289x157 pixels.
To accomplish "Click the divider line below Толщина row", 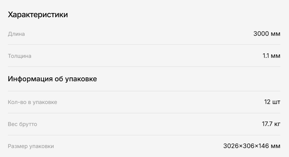I will [144, 66].
